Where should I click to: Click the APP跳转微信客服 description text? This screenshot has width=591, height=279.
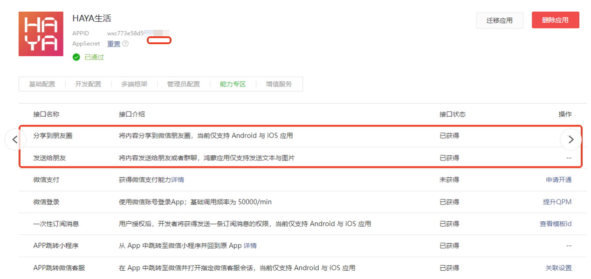click(237, 268)
